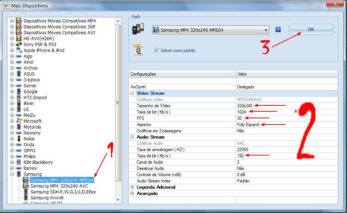The width and height of the screenshot is (347, 213).
Task: Click scroll down arrow of device tree
Action: tap(118, 200)
